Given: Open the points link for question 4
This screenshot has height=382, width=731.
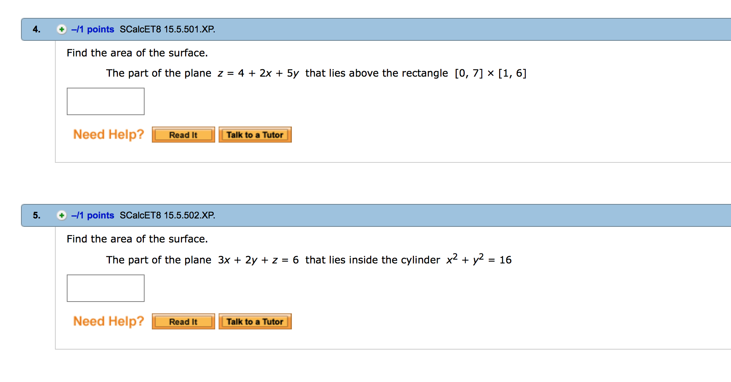Looking at the screenshot, I should point(93,29).
